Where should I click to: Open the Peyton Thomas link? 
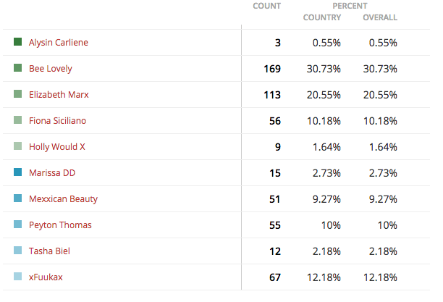pyautogui.click(x=60, y=225)
